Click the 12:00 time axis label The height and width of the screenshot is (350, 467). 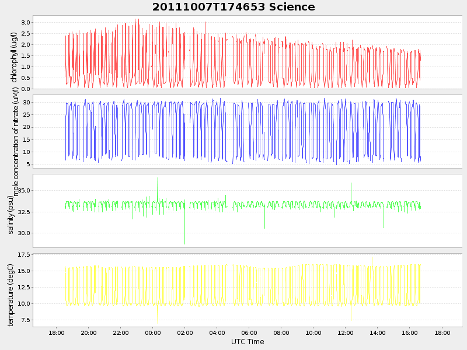point(346,332)
